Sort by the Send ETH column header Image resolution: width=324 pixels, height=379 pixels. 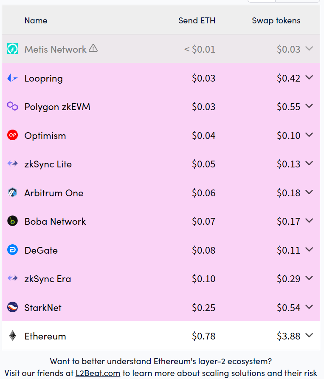click(197, 20)
